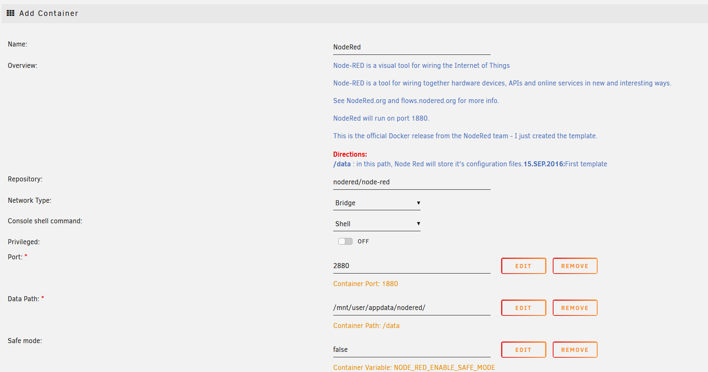Click the 'wiring together hardware devices' overview line

[x=502, y=83]
